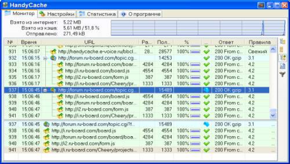The height and width of the screenshot is (164, 290).
Task: Select the i2.ru-board.com/form.js URL in row 935
Action: 97,77
